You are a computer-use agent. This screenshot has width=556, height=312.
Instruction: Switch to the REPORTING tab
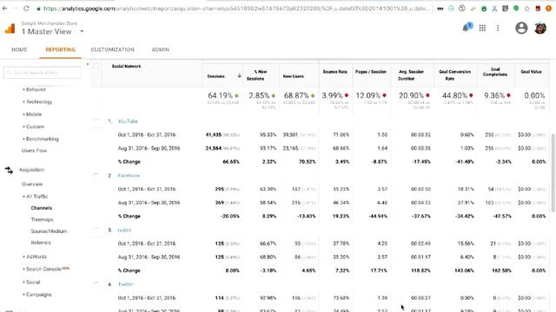pos(60,49)
